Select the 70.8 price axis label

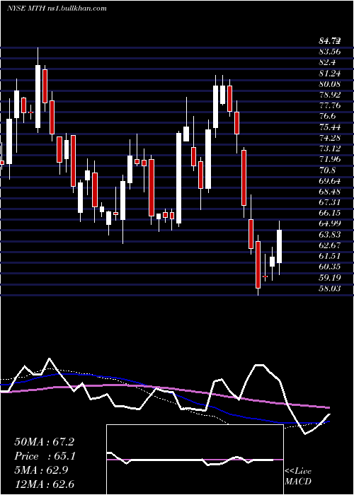tap(327, 170)
